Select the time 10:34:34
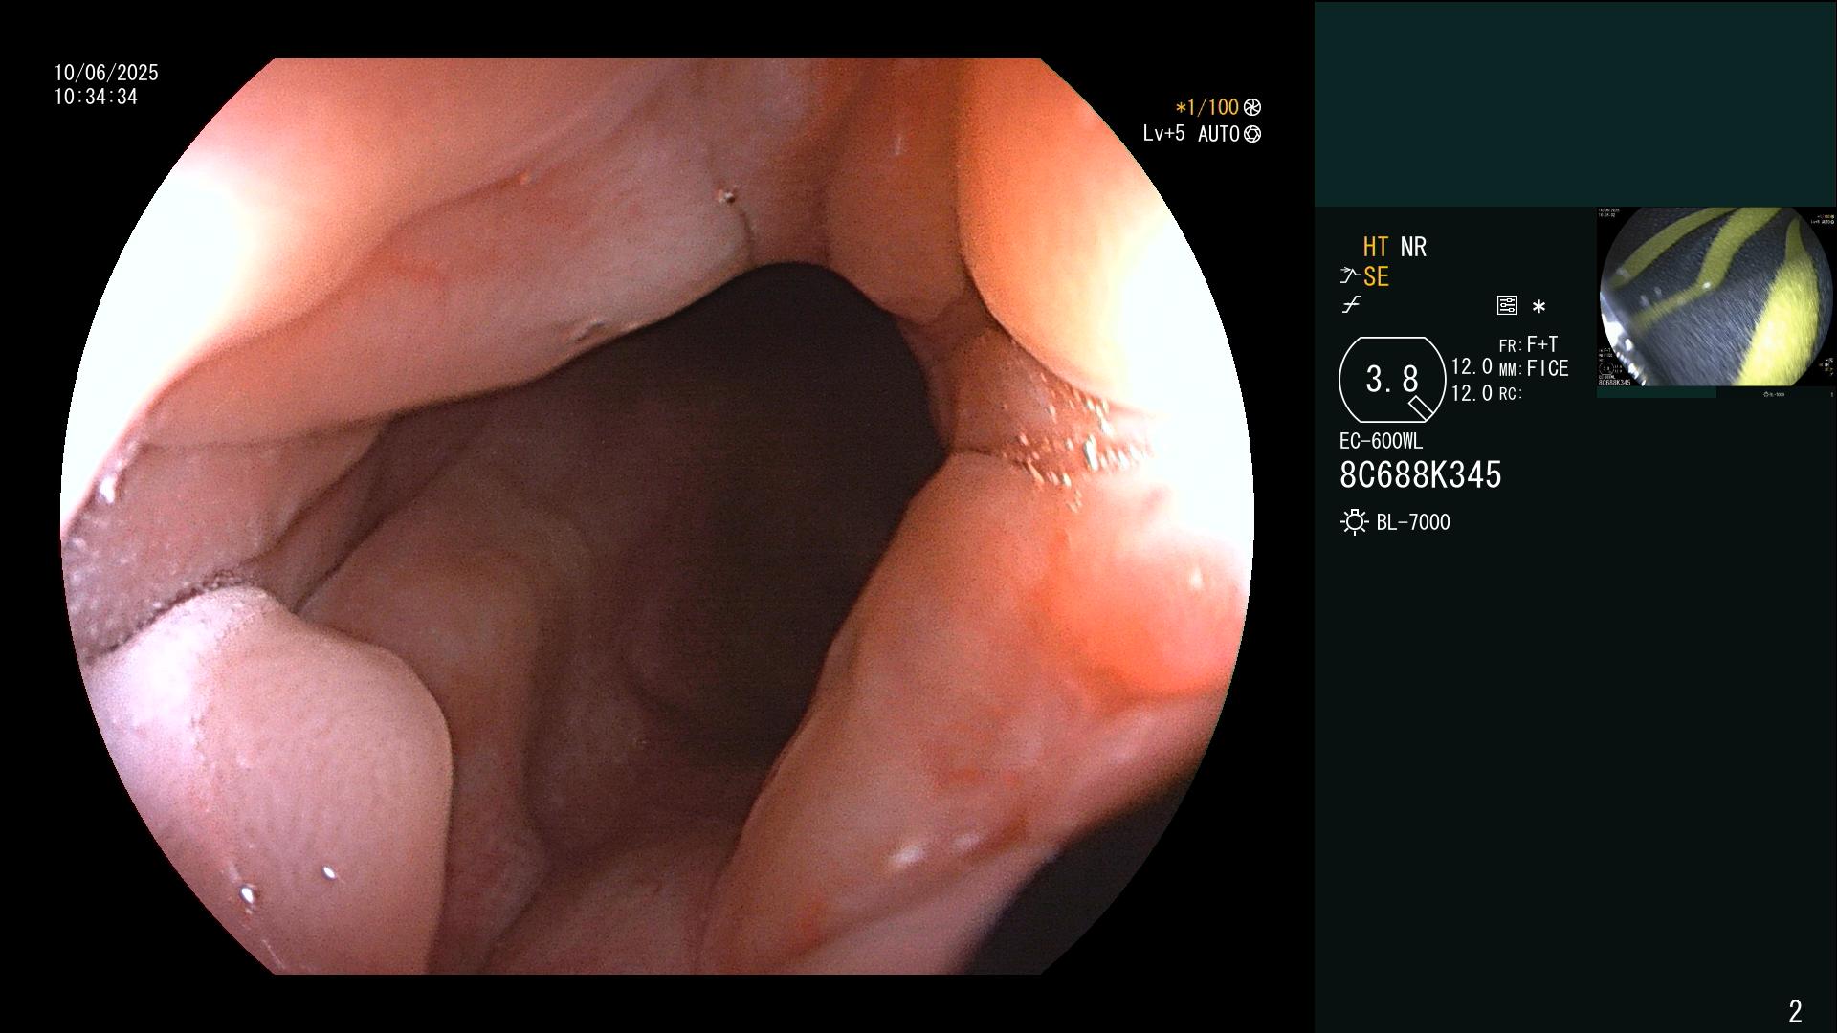 (96, 97)
